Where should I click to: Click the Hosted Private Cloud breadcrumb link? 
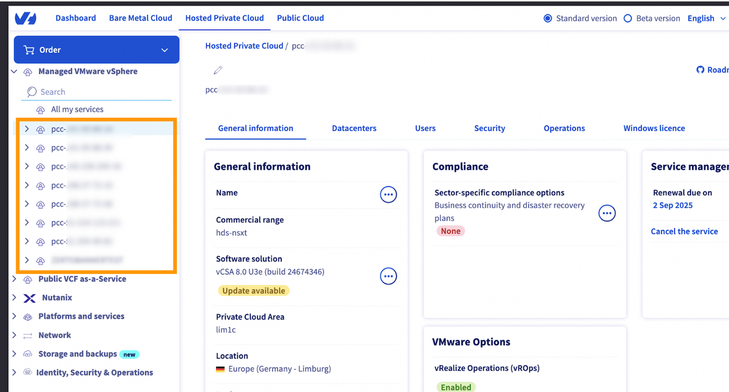(x=244, y=45)
